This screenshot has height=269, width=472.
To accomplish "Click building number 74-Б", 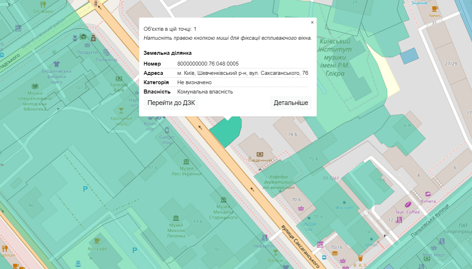I will pyautogui.click(x=293, y=135).
